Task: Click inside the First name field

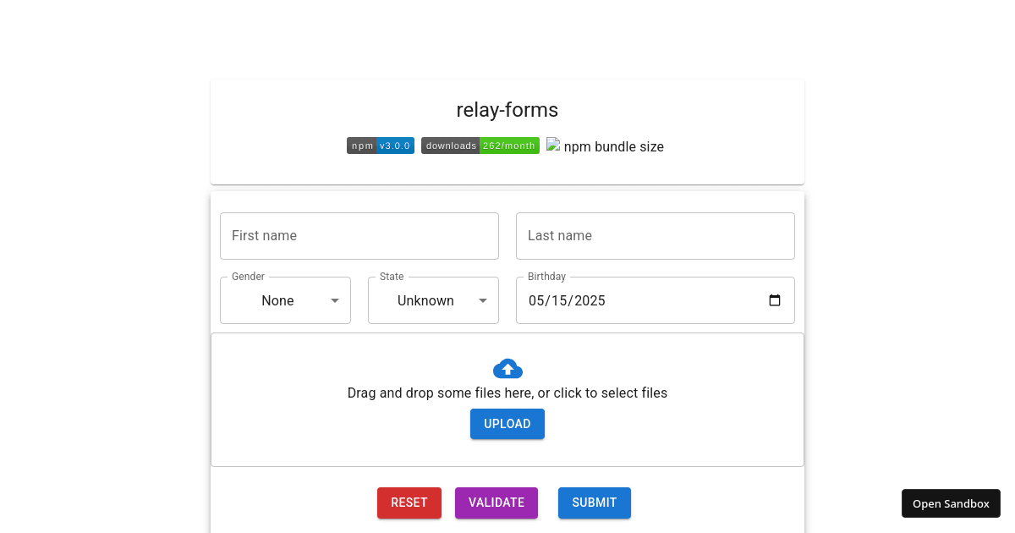Action: point(359,235)
